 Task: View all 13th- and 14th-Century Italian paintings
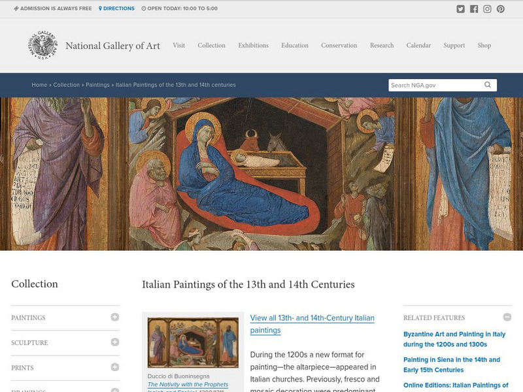click(312, 324)
